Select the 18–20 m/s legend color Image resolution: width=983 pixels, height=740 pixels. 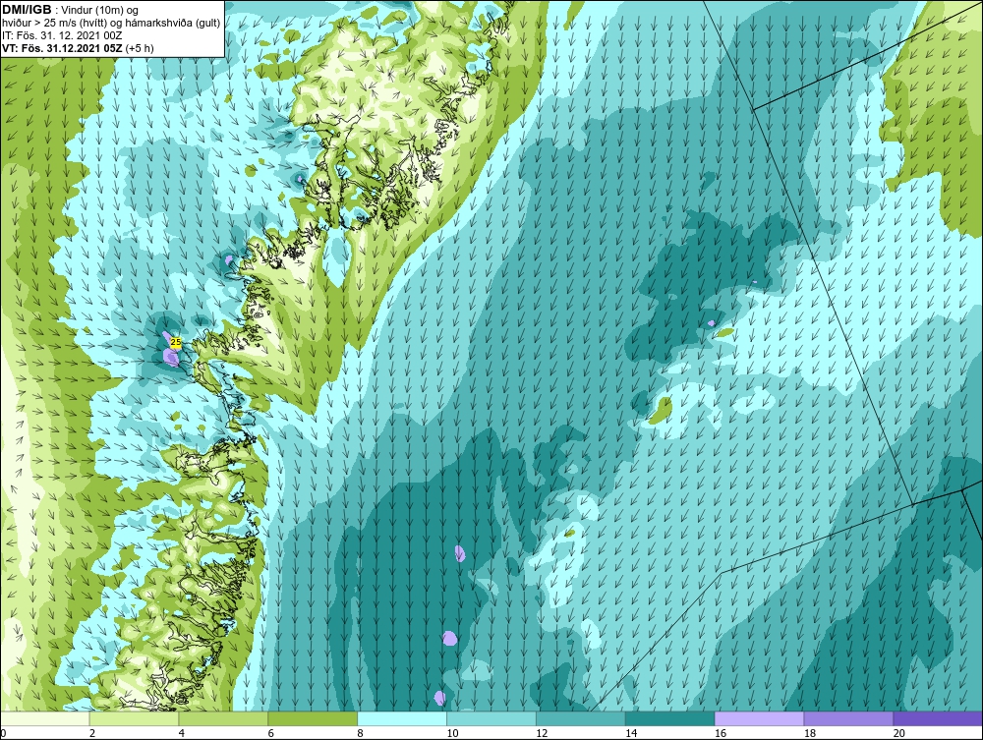click(849, 718)
